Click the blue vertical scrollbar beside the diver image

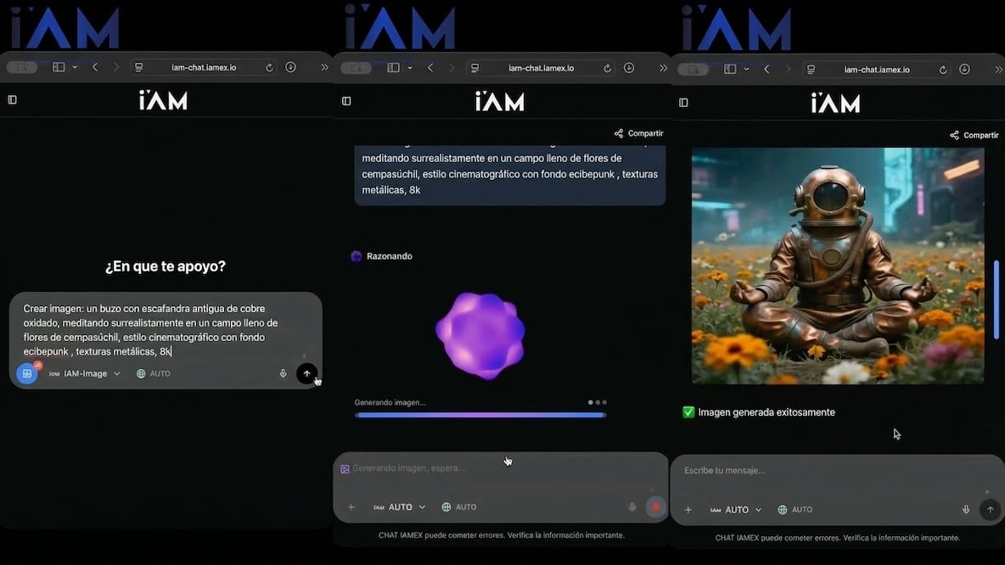(x=996, y=299)
